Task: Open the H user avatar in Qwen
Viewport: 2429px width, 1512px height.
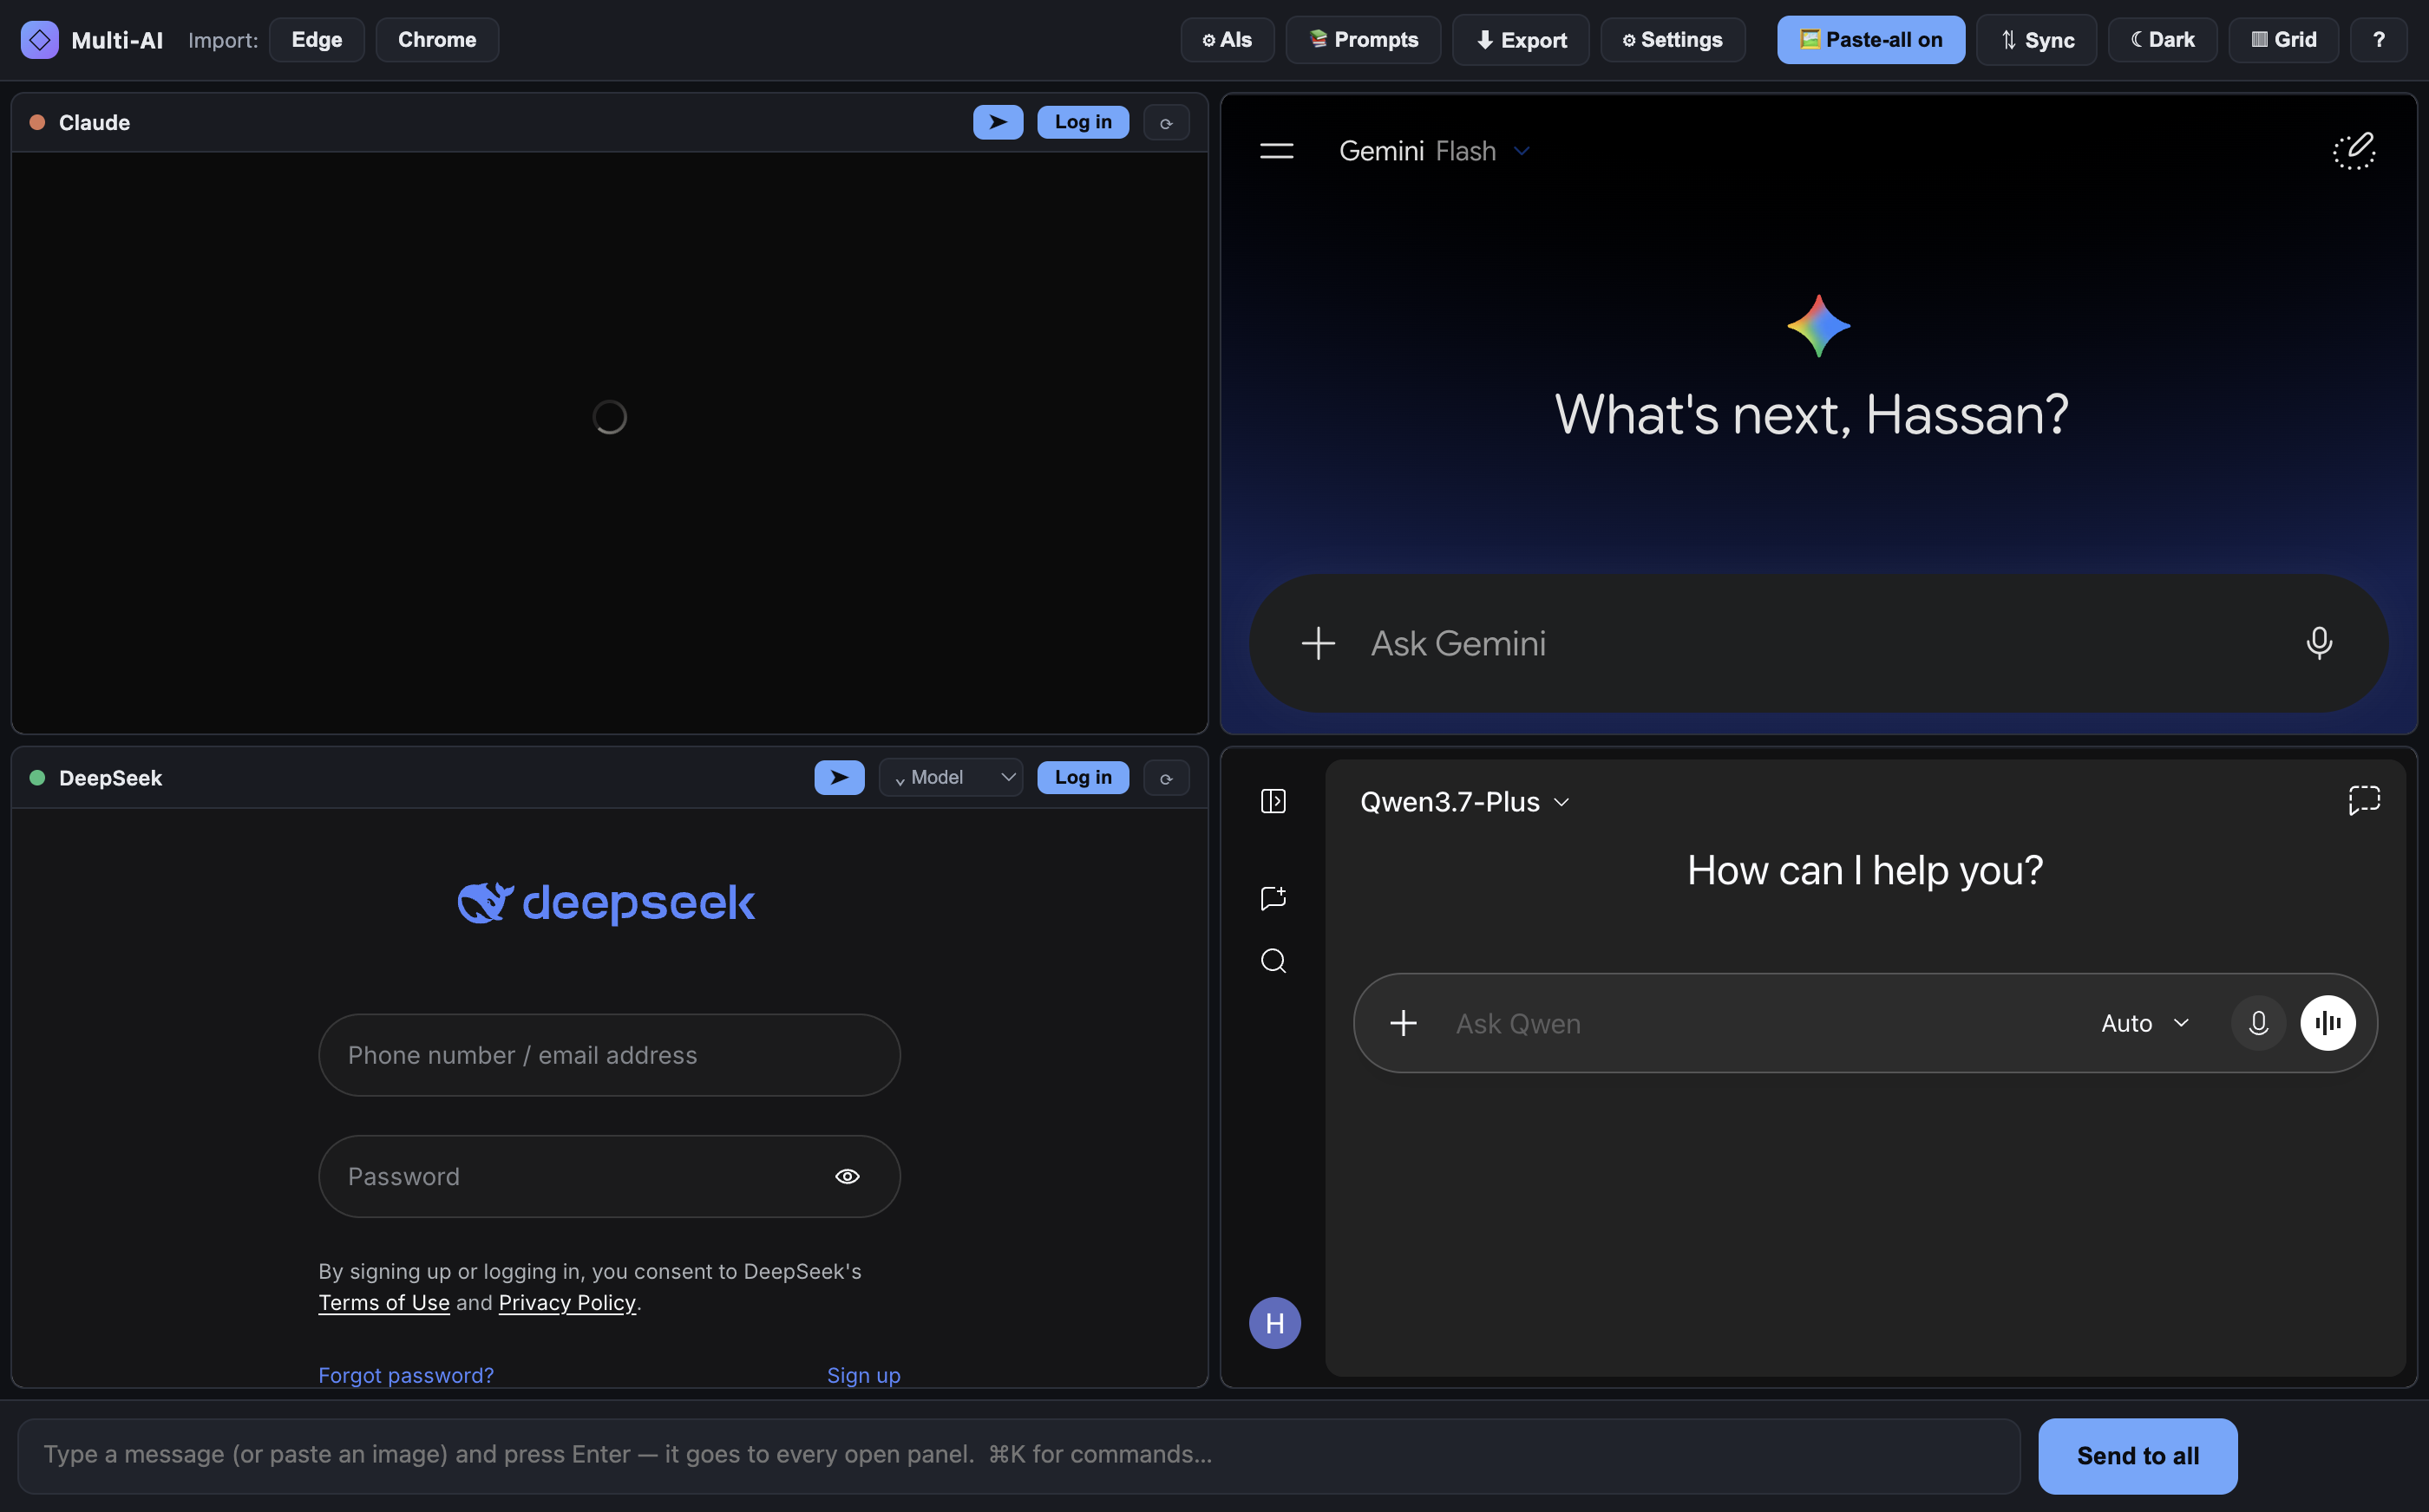Action: [1274, 1323]
